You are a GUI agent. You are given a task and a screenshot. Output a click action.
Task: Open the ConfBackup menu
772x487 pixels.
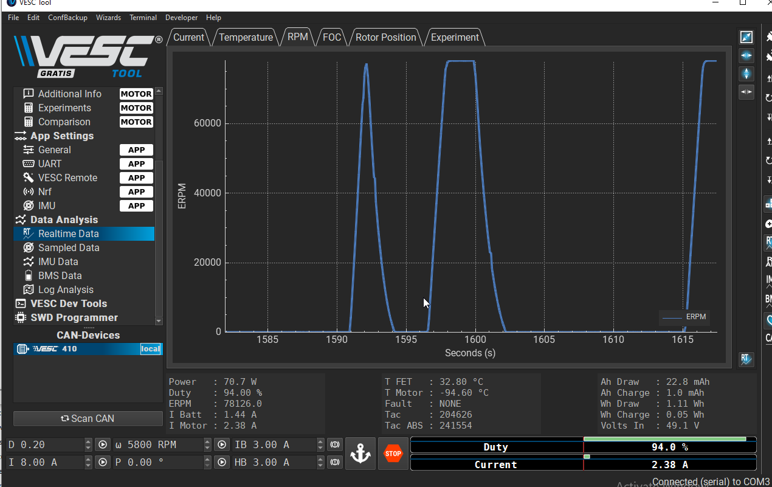click(x=67, y=18)
